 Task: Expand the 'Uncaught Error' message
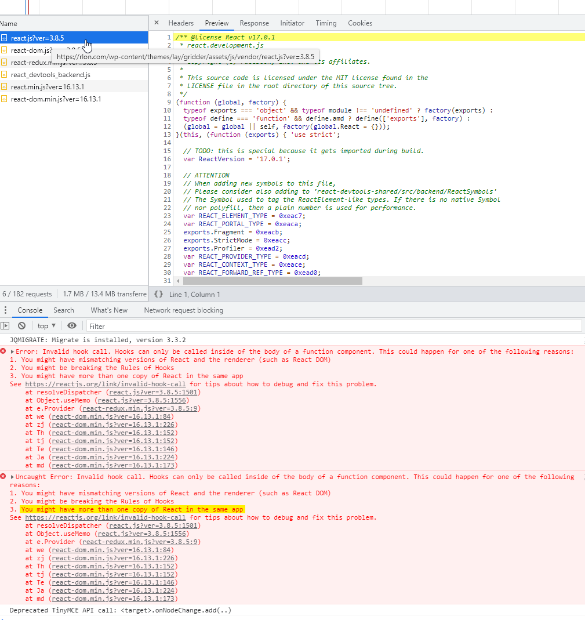(x=13, y=477)
